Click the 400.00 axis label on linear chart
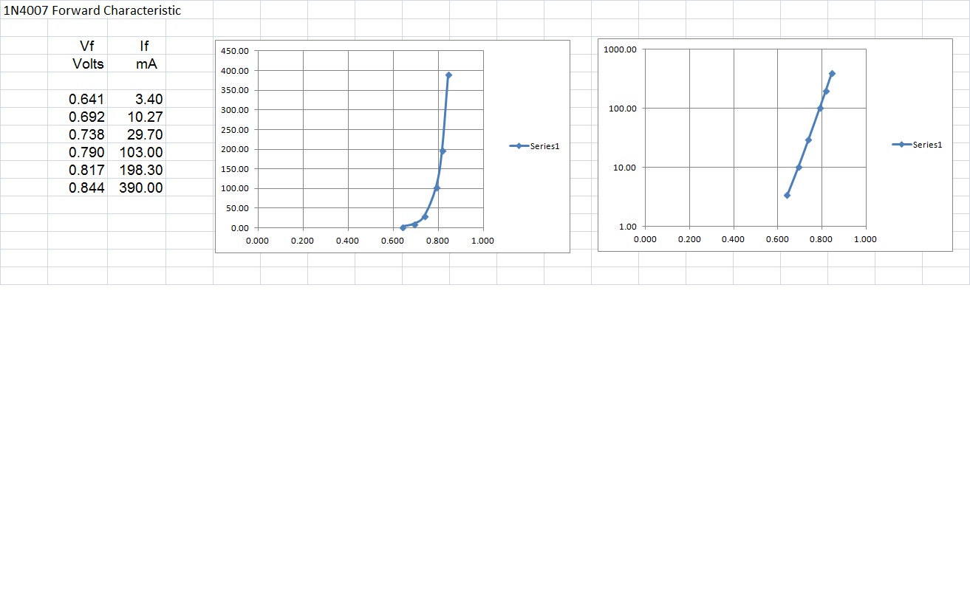This screenshot has height=598, width=970. pos(235,71)
